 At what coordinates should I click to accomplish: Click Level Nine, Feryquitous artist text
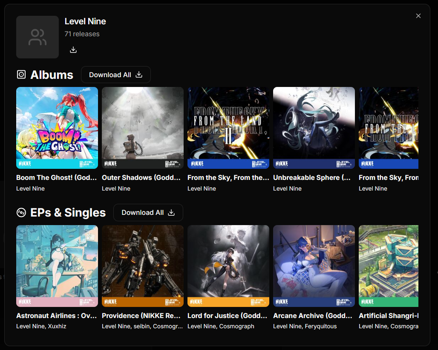pyautogui.click(x=305, y=326)
